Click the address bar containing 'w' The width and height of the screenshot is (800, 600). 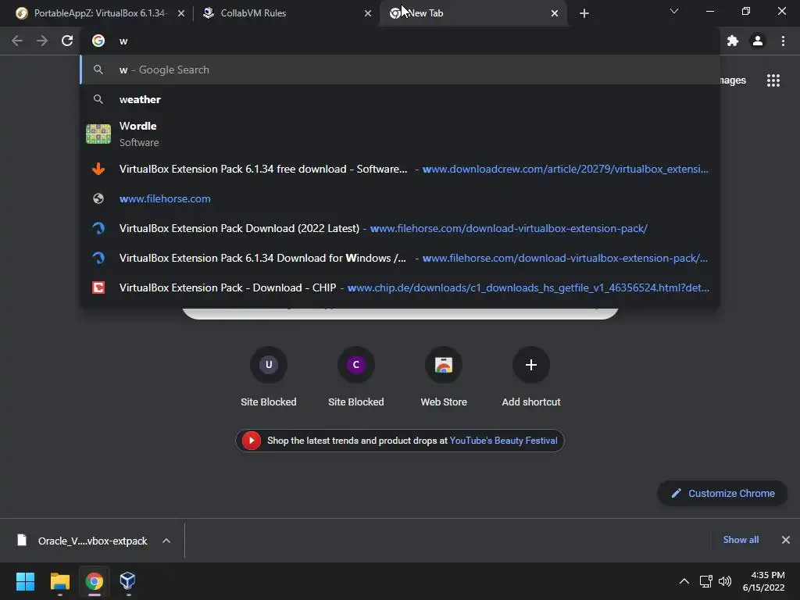click(x=400, y=41)
